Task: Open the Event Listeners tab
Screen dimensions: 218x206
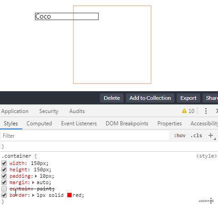Action: [x=79, y=124]
